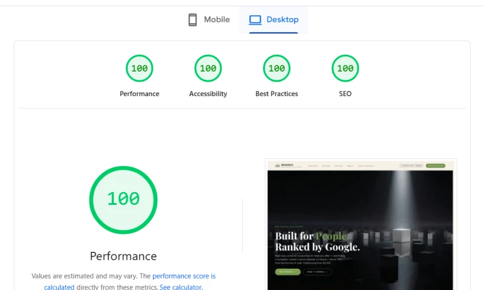Select the Accessibility 100 score gauge
Image resolution: width=484 pixels, height=290 pixels.
pos(208,68)
